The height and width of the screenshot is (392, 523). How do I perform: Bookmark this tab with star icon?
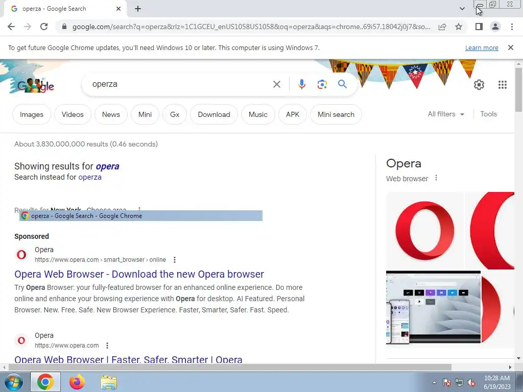tap(459, 27)
